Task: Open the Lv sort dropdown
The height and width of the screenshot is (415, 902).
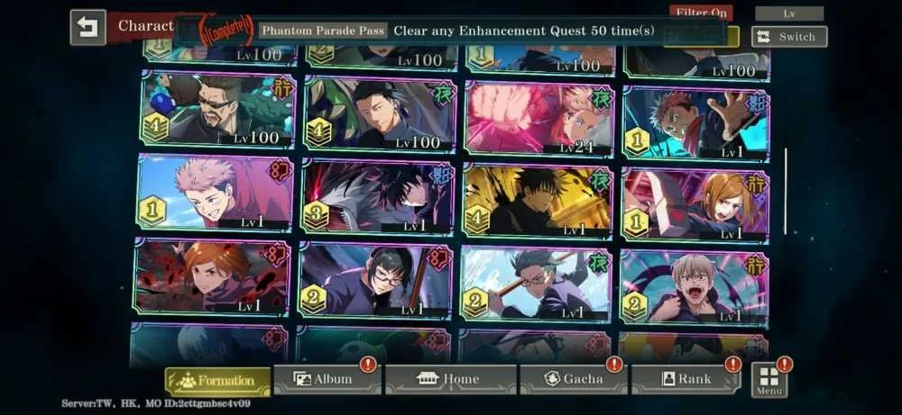Action: click(x=789, y=14)
